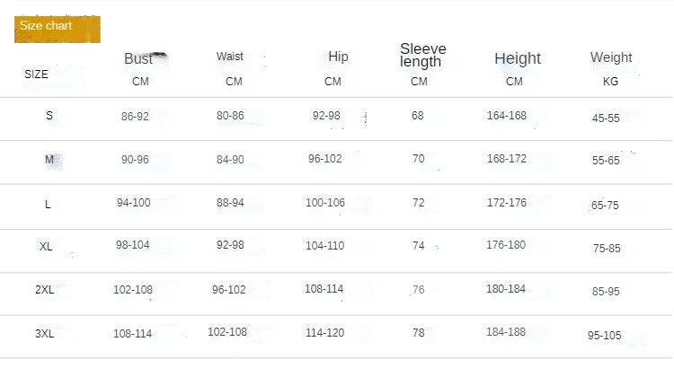Click the 96-102 waist value

coord(228,290)
